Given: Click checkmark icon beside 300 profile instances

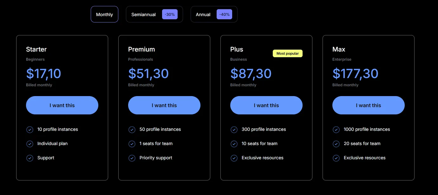Looking at the screenshot, I should pyautogui.click(x=234, y=130).
